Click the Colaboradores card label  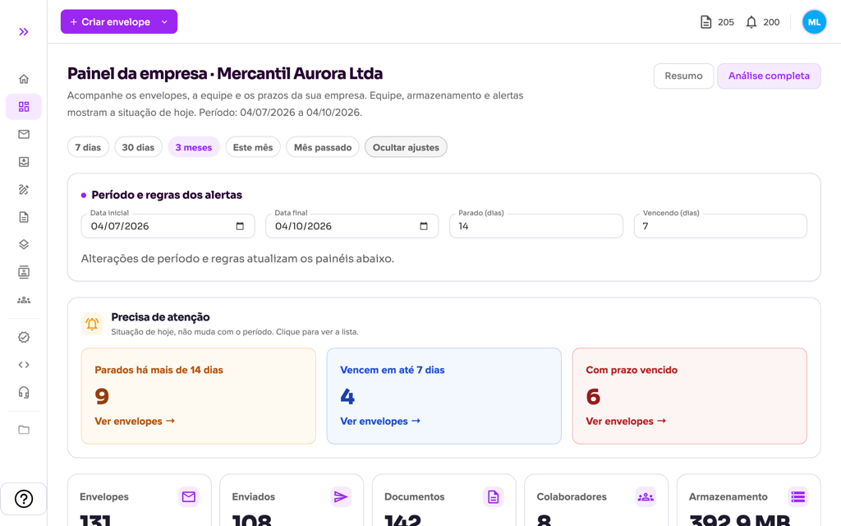572,497
